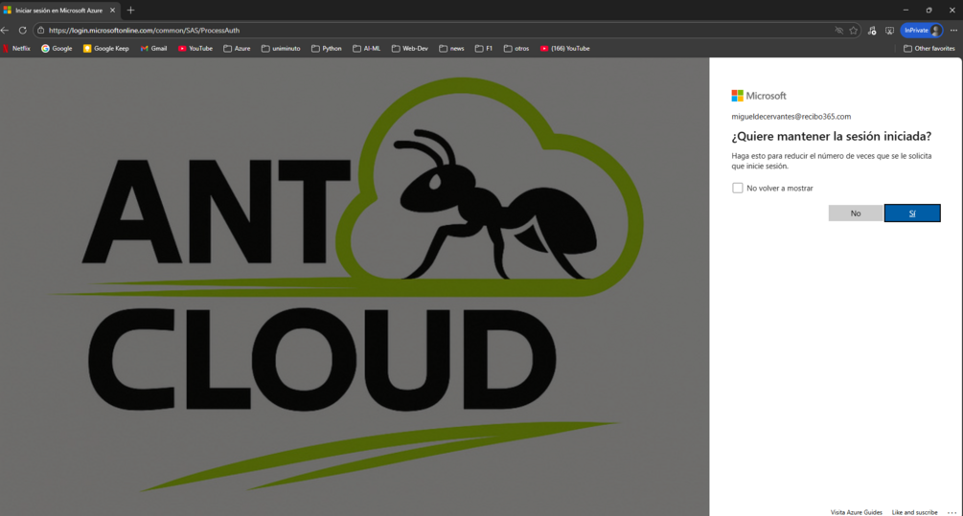Expand the Web-Dev bookmarks folder
Viewport: 963px width, 516px height.
(x=410, y=49)
